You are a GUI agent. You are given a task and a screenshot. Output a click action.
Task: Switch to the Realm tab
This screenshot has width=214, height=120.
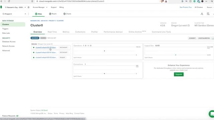coord(53,14)
